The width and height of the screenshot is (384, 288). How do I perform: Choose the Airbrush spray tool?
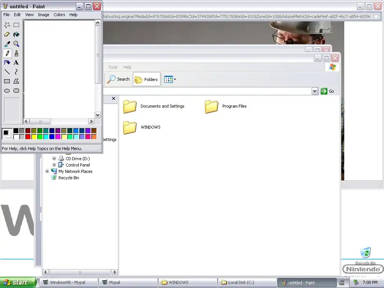(x=7, y=63)
